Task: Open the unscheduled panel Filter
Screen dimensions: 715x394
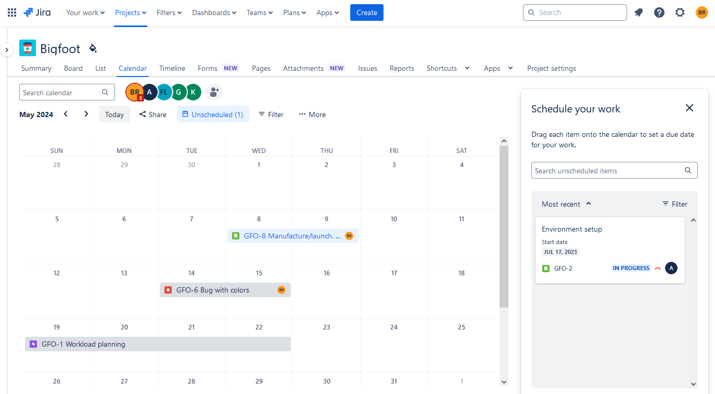Action: click(674, 204)
